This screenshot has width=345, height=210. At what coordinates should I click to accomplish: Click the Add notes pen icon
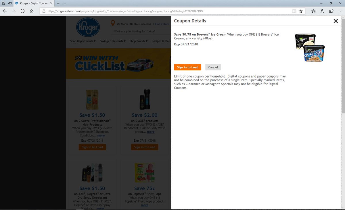pyautogui.click(x=323, y=11)
